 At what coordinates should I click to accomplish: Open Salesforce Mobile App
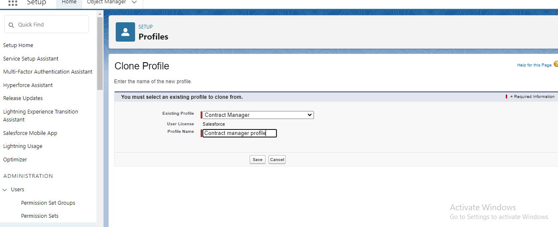[x=30, y=133]
